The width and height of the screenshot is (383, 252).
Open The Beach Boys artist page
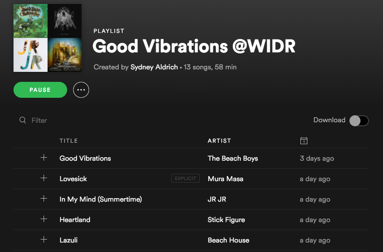point(233,158)
